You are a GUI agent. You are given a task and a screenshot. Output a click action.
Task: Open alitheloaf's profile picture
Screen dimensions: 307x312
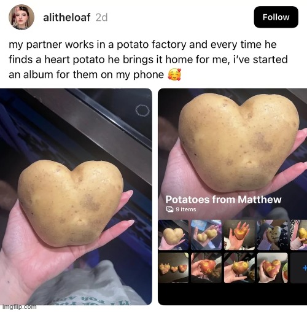point(21,17)
